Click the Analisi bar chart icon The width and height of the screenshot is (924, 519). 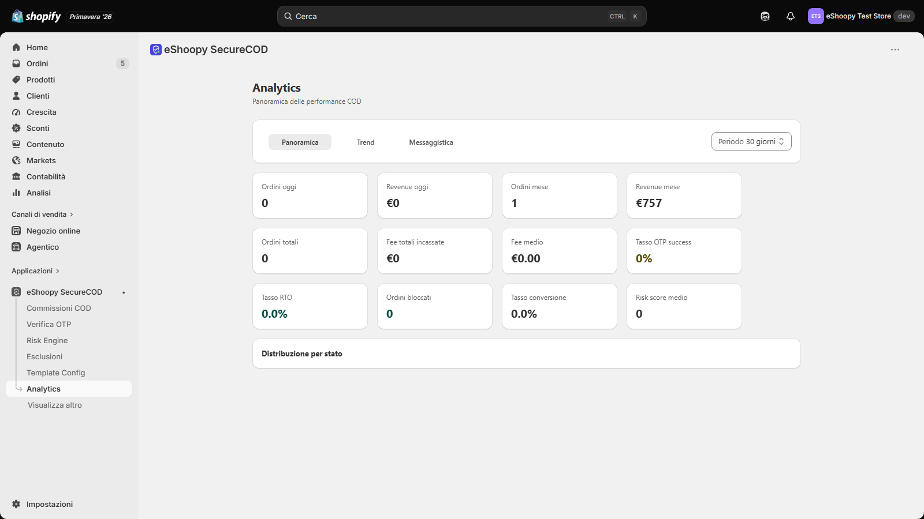(16, 193)
